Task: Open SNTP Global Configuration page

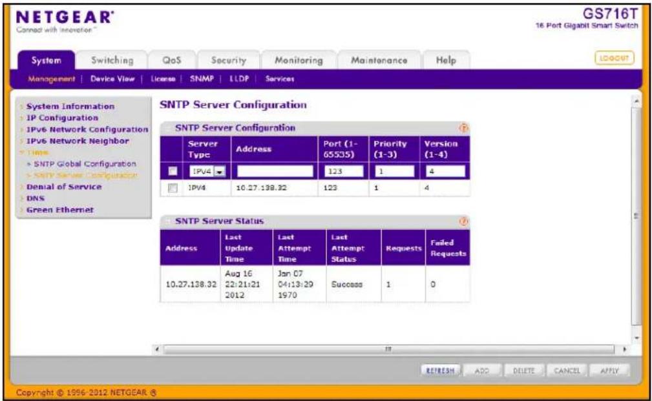Action: [85, 164]
